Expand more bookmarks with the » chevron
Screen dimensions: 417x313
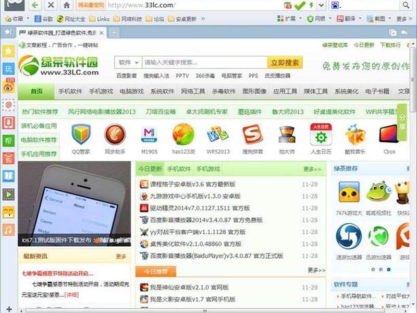(203, 19)
